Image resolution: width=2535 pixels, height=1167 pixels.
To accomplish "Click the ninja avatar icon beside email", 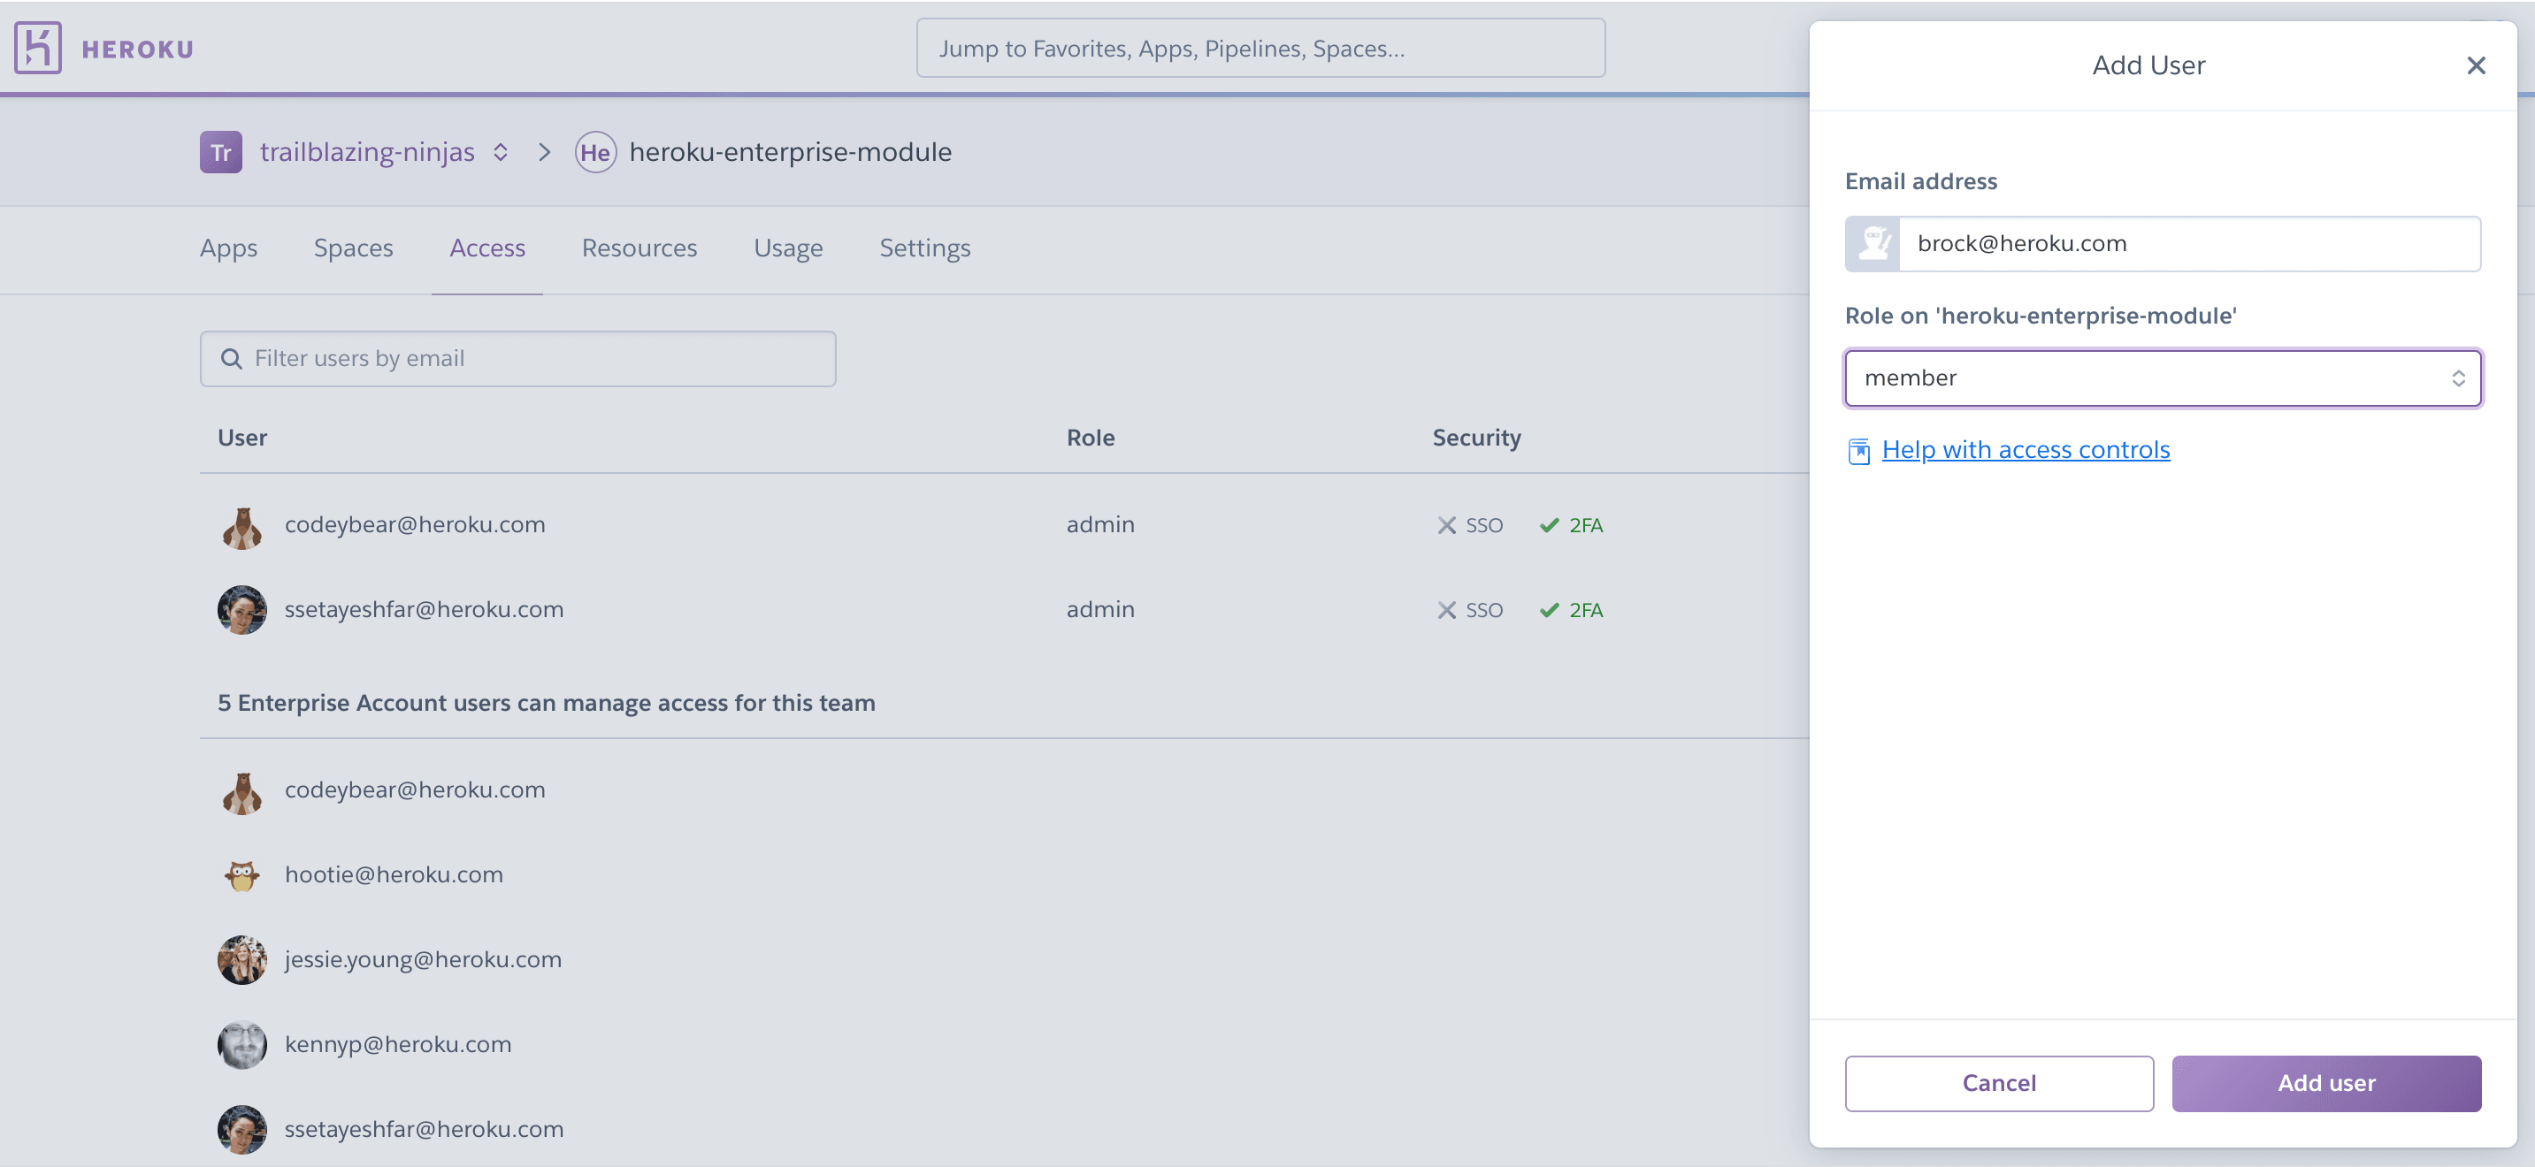I will pos(1873,244).
